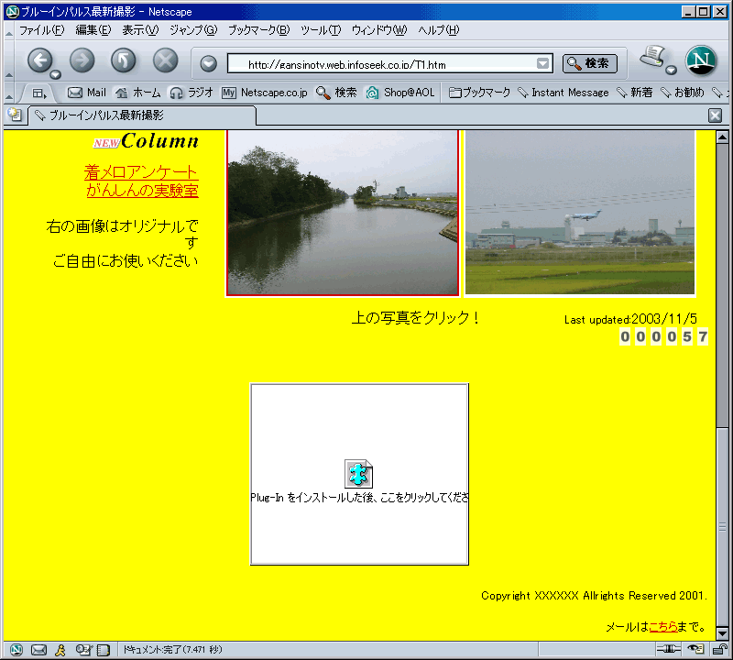Open the 編集(E) menu

tap(93, 30)
